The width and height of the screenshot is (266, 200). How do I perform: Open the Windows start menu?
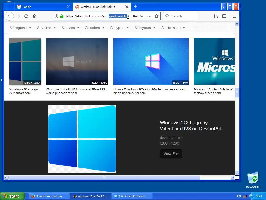pos(12,196)
